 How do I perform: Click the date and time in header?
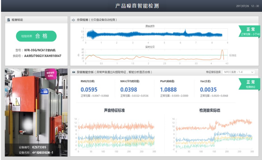pos(247,6)
